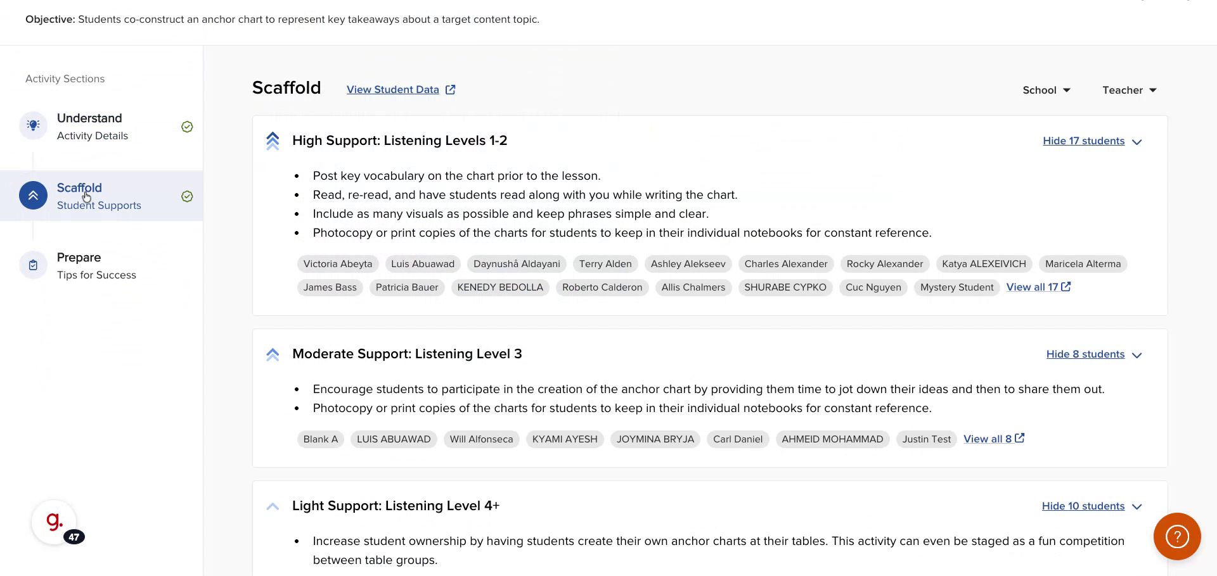The width and height of the screenshot is (1217, 576).
Task: Go to Prepare Tips for Success section
Action: pos(96,266)
